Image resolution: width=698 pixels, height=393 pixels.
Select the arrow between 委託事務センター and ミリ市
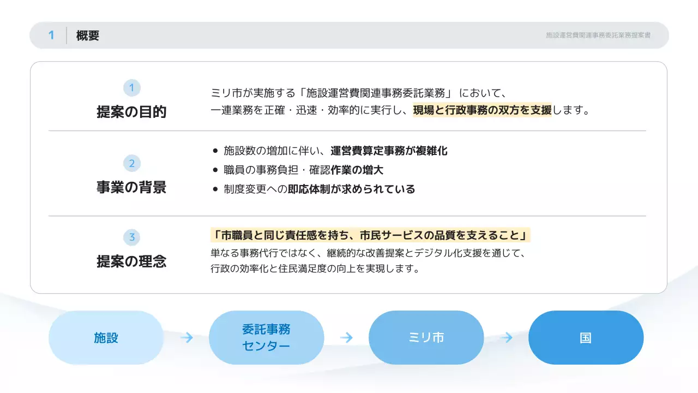(x=346, y=337)
